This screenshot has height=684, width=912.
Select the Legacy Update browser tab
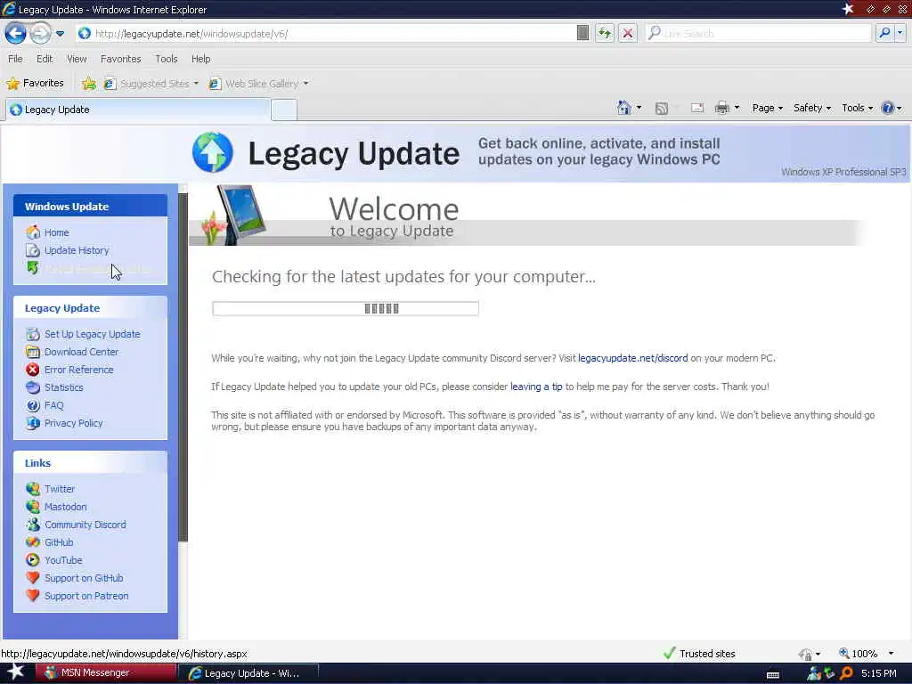click(138, 110)
